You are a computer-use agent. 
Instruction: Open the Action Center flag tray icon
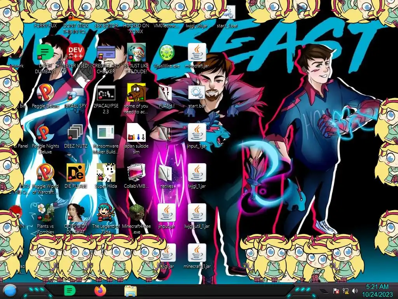(x=336, y=290)
